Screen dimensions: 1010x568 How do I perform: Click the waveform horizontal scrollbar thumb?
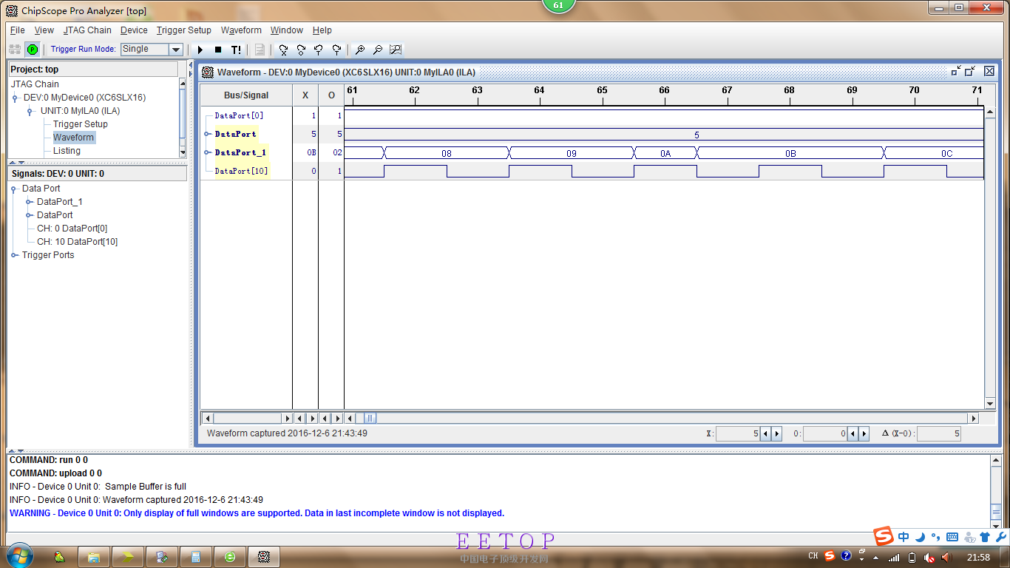[370, 419]
